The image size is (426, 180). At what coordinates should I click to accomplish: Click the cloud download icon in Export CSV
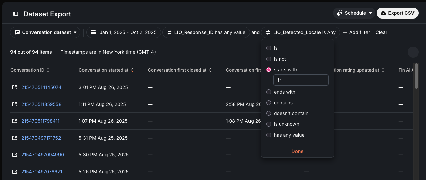point(383,13)
